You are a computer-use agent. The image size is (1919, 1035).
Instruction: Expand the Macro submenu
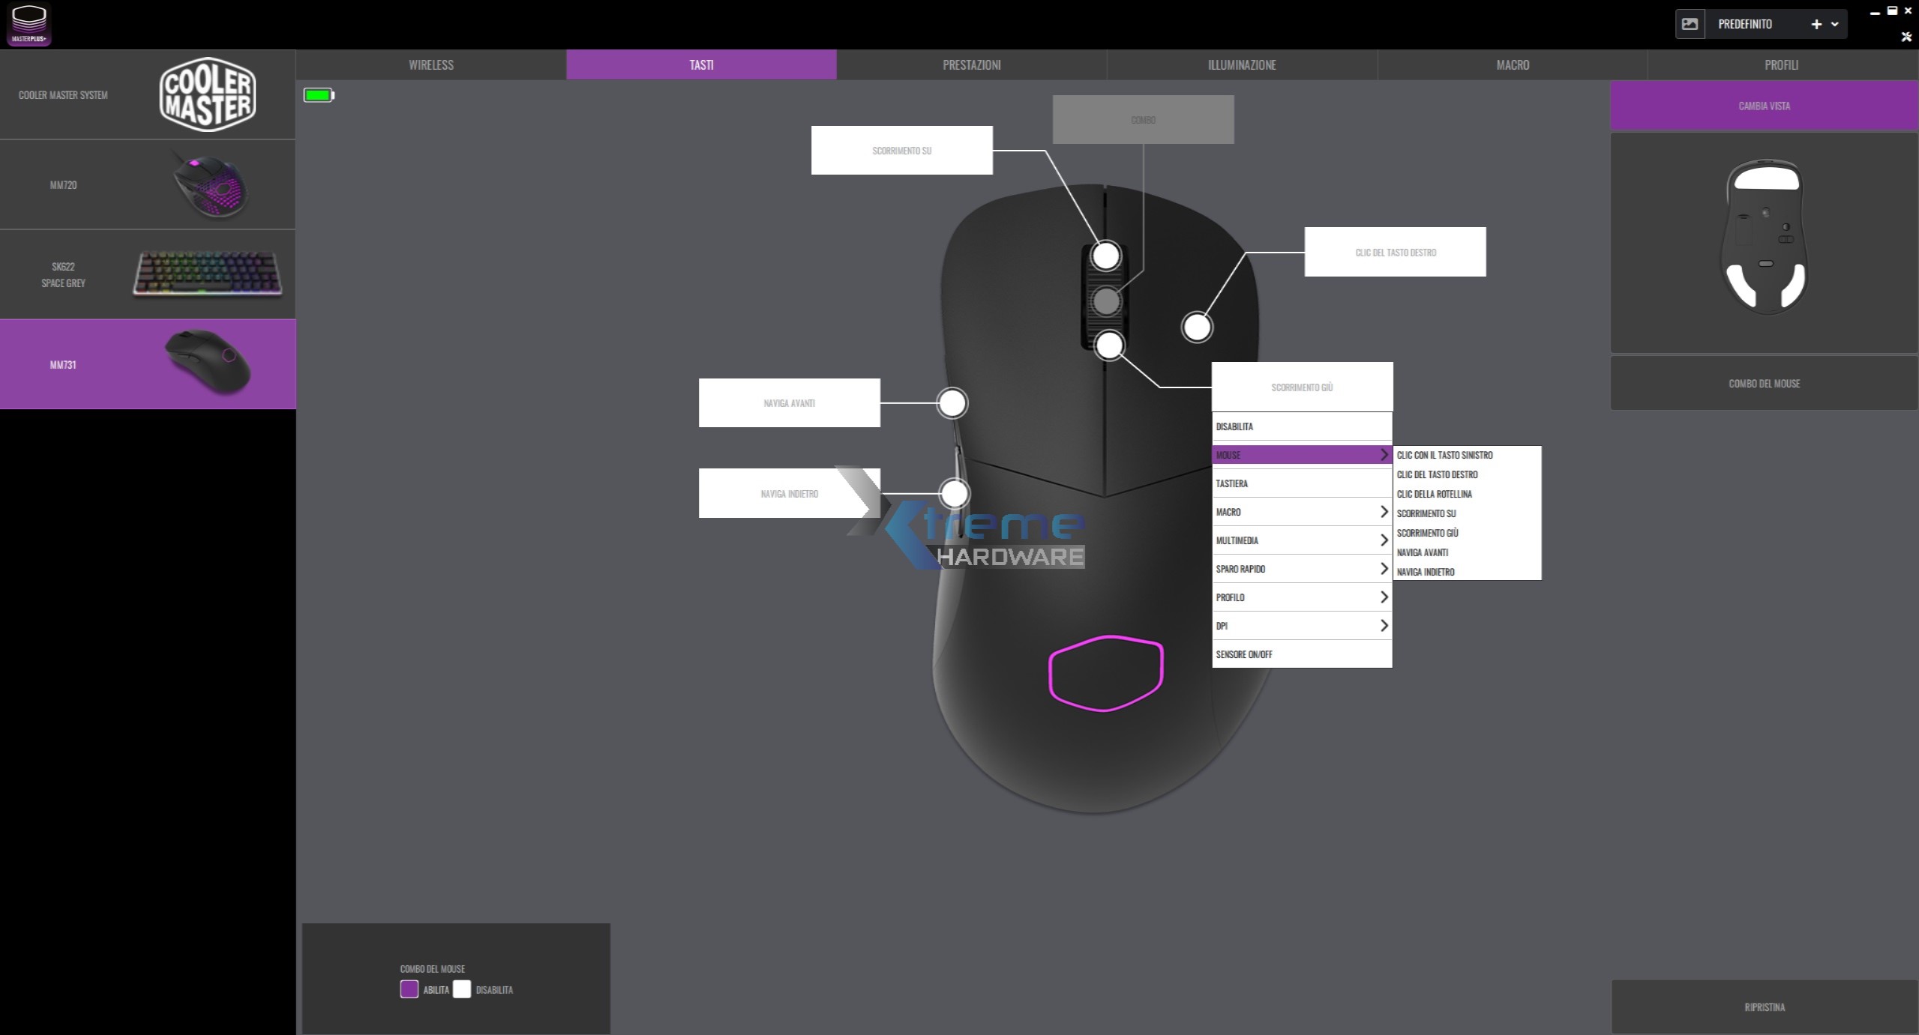(1302, 512)
